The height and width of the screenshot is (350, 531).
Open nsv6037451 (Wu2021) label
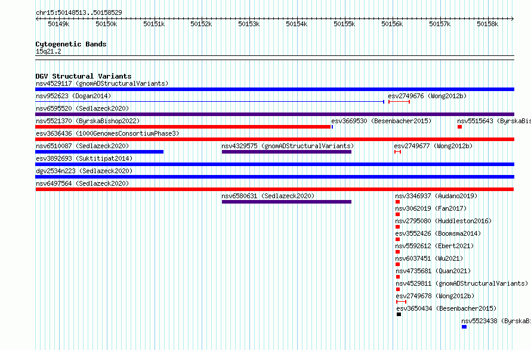point(429,258)
